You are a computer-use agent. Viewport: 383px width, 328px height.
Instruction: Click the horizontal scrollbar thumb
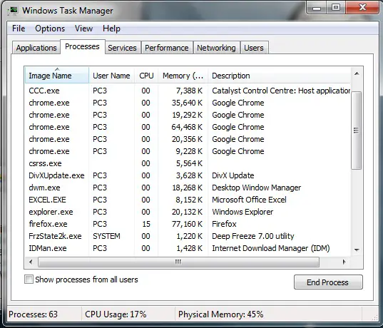(x=178, y=262)
